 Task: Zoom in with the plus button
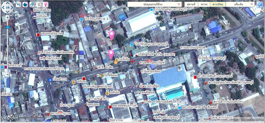(x=7, y=17)
